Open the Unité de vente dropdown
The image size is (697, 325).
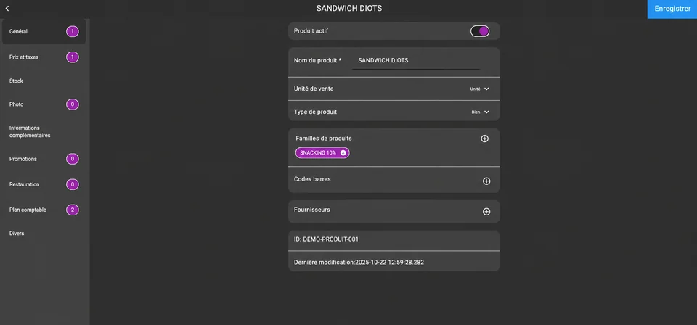[480, 89]
